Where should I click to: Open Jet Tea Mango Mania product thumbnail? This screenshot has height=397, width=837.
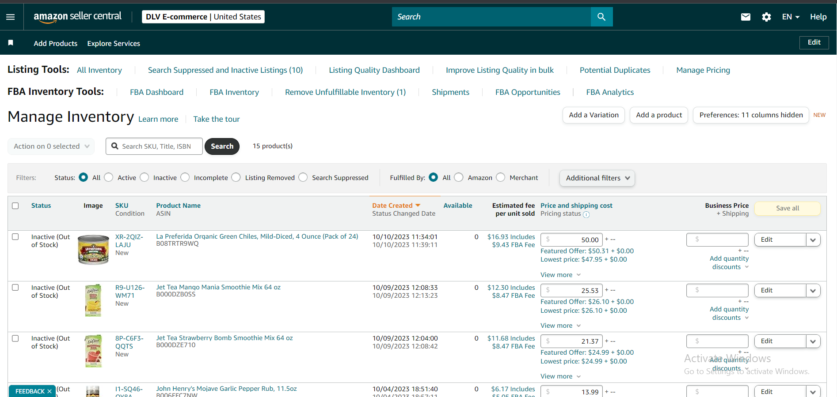tap(93, 300)
